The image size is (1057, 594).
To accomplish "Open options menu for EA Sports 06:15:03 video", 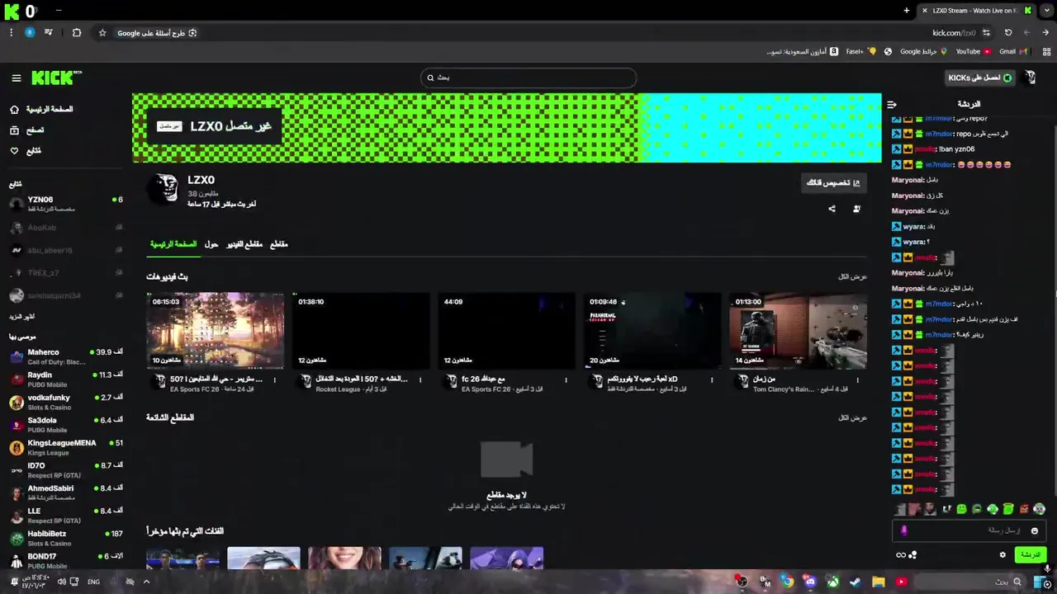I will coord(275,380).
